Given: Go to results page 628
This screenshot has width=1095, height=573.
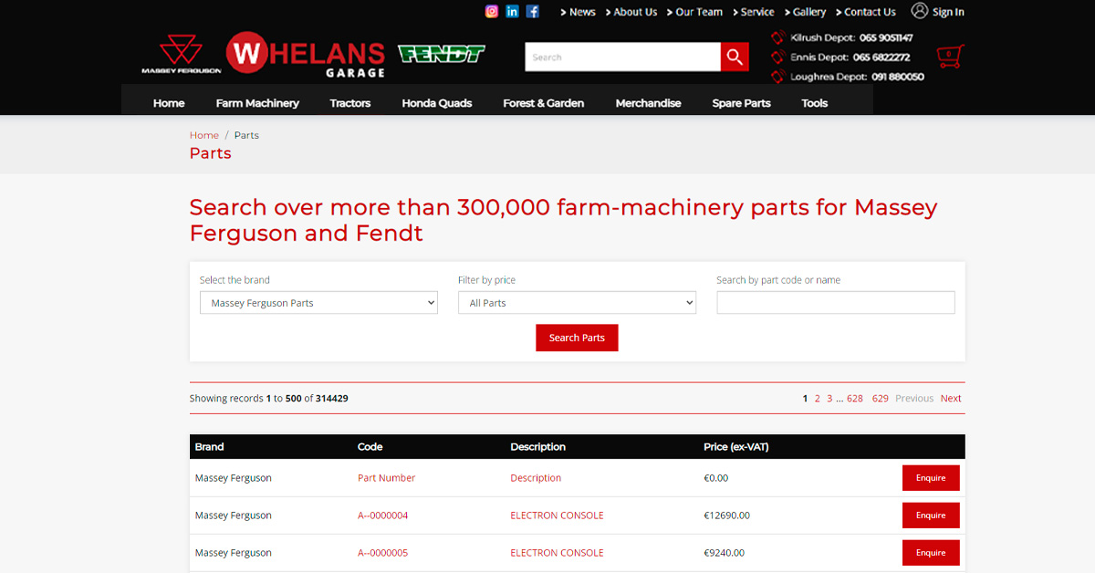Looking at the screenshot, I should pos(855,399).
